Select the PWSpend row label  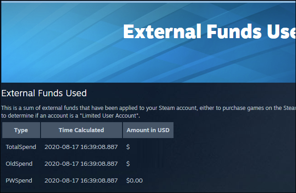(x=19, y=180)
